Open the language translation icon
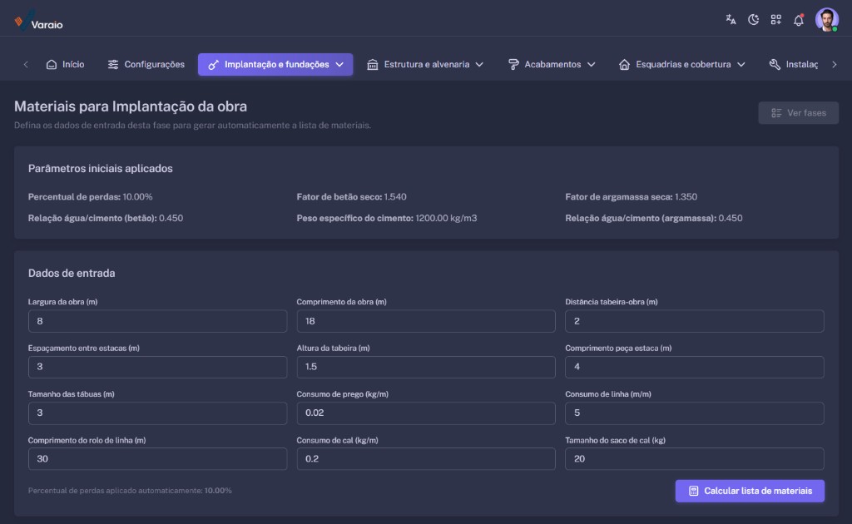852x524 pixels. tap(731, 20)
